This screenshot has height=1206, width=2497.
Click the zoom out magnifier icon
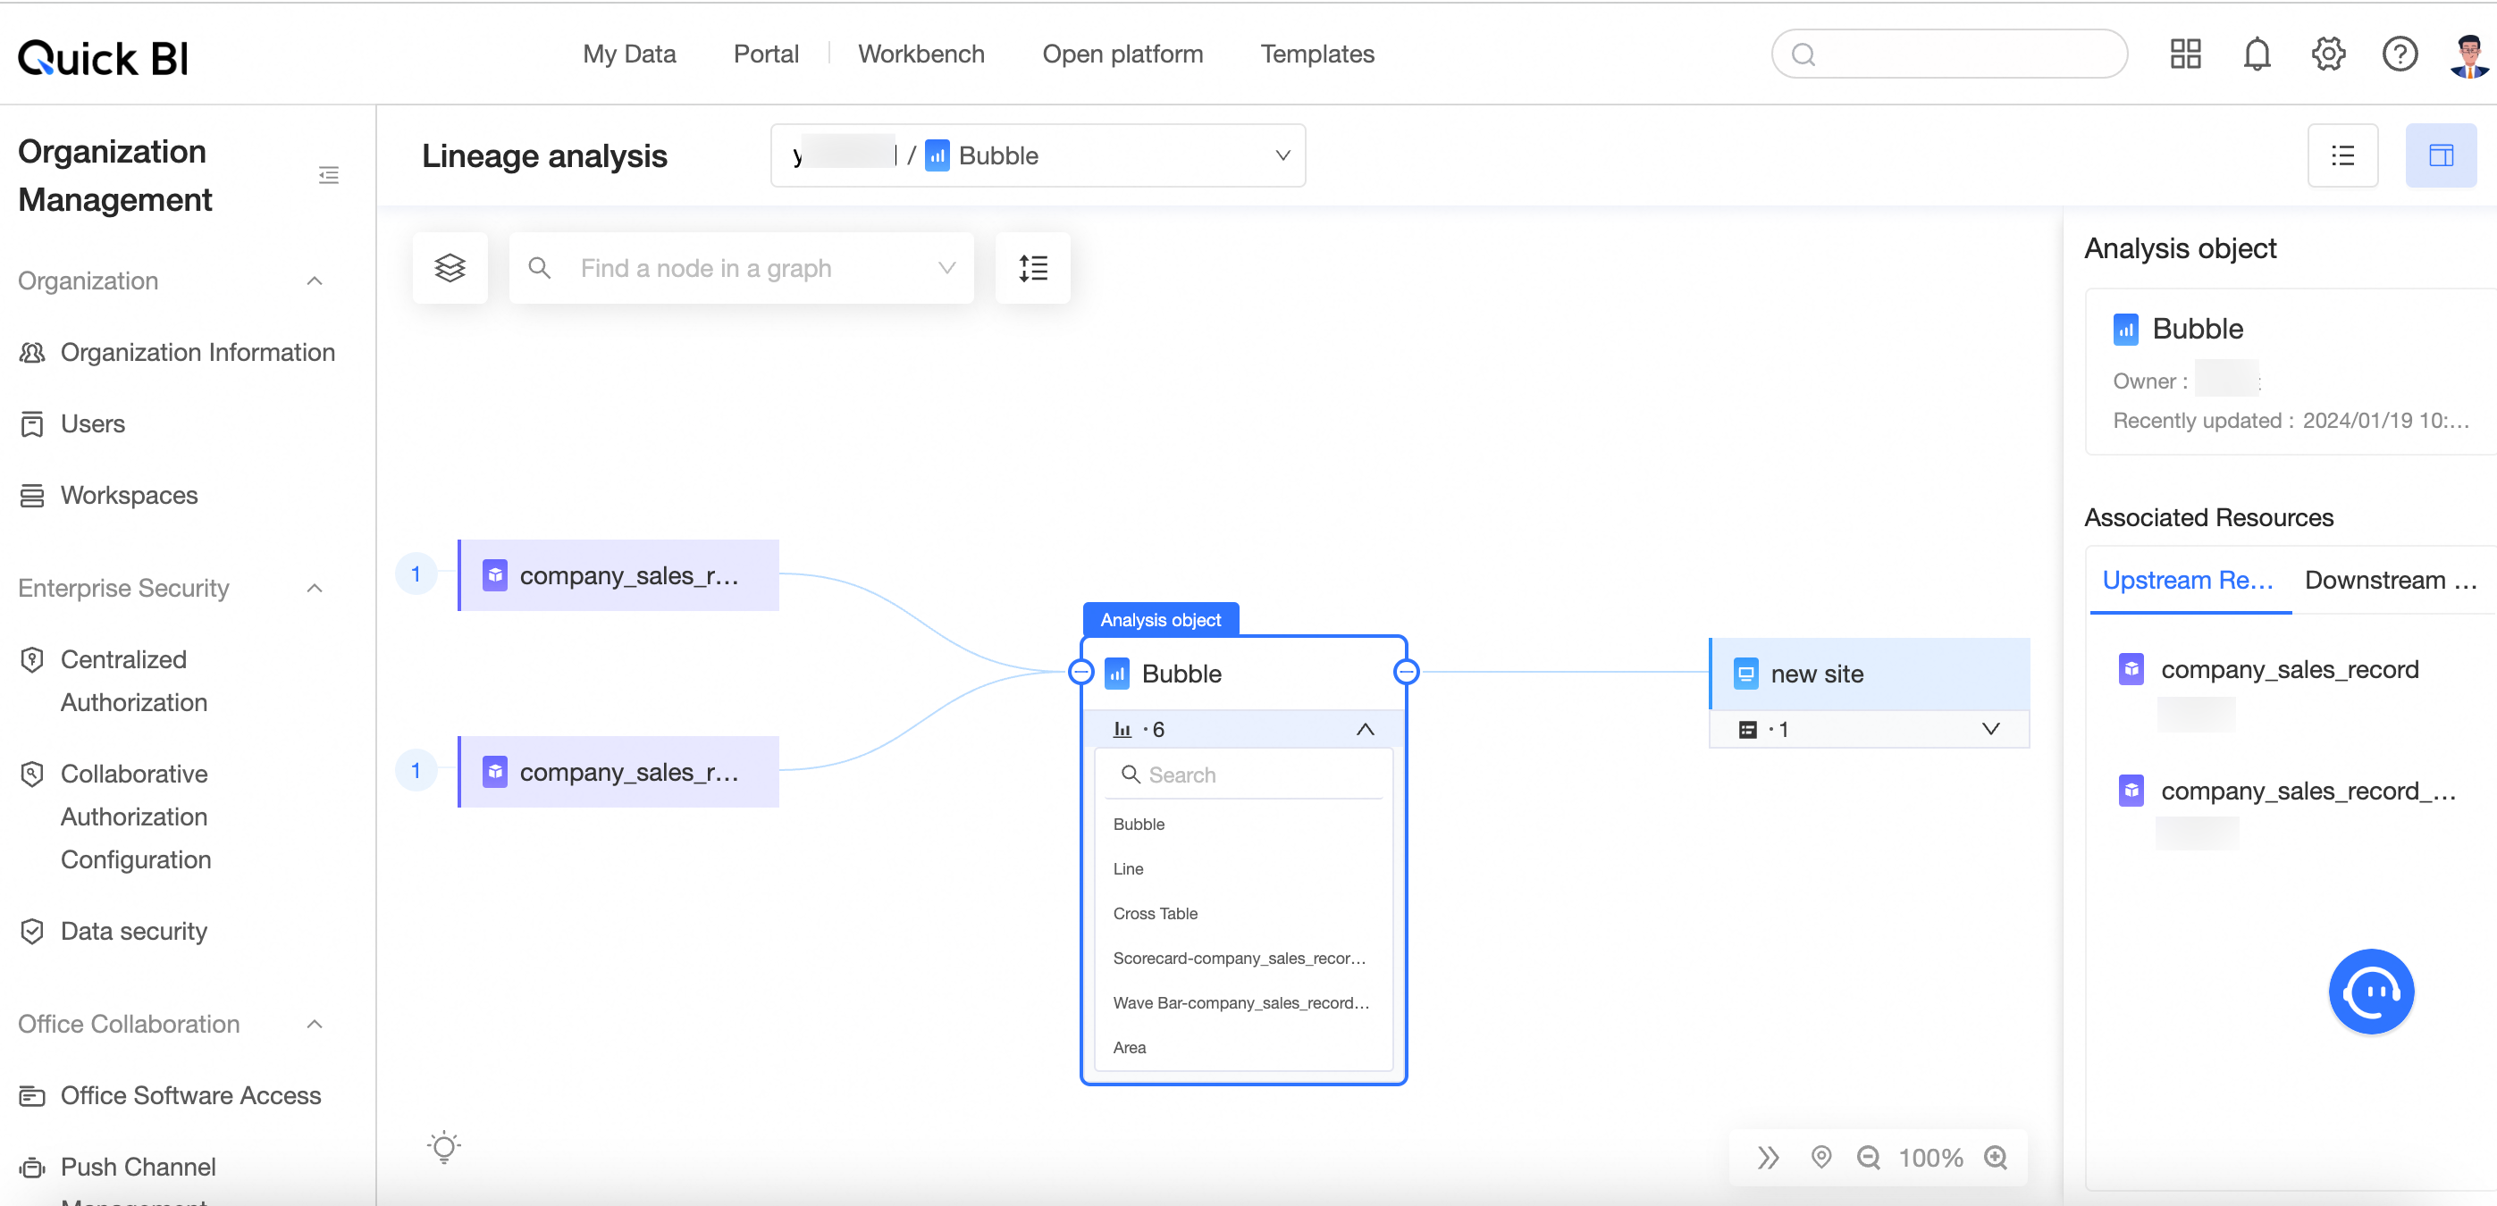coord(1867,1157)
